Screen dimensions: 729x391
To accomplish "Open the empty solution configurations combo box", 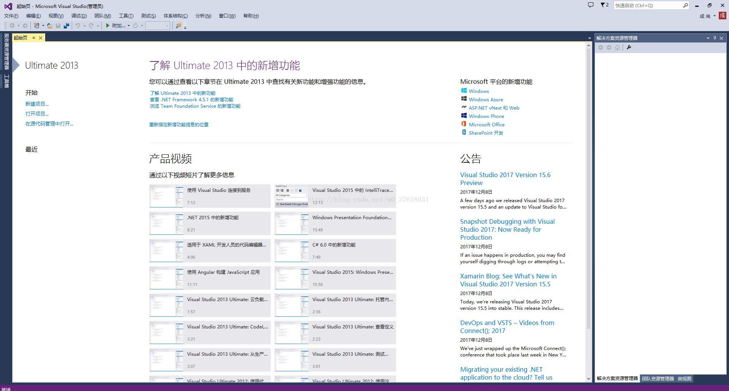I will tap(158, 25).
